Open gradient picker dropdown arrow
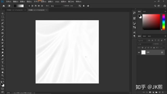 click(25, 6)
